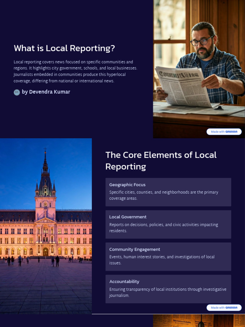Viewport: 245px width, 327px height.
Task: Click the DK author avatar icon
Action: pyautogui.click(x=17, y=92)
